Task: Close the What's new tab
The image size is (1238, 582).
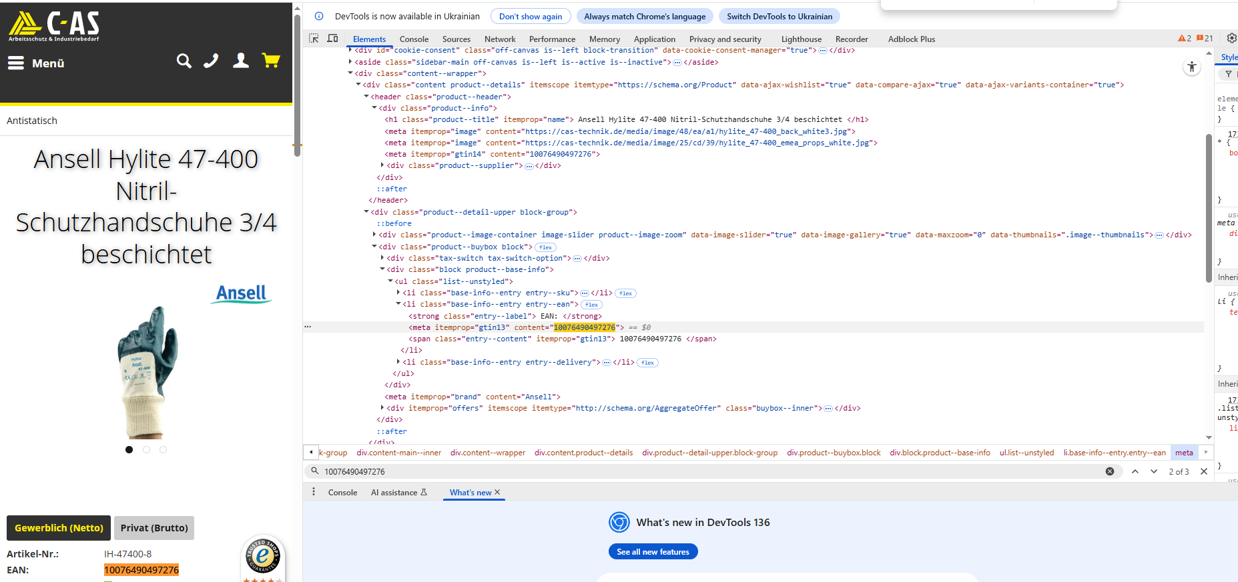Action: [x=497, y=492]
